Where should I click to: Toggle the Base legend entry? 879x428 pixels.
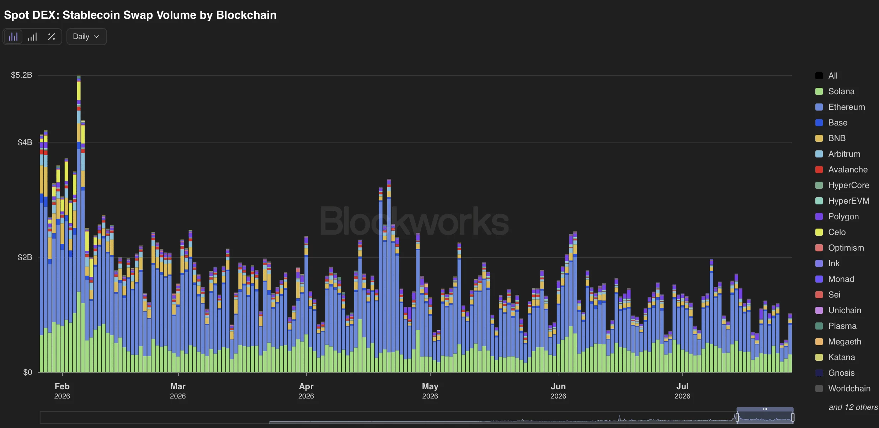[x=831, y=123]
